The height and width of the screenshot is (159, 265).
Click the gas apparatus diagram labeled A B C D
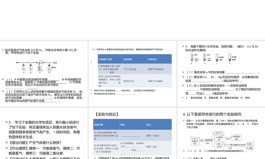coord(36,66)
